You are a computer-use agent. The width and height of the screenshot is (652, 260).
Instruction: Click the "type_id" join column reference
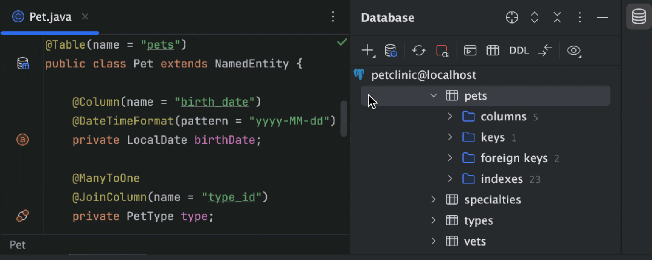pyautogui.click(x=231, y=197)
